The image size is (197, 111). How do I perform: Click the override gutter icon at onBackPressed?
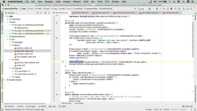click(x=57, y=73)
